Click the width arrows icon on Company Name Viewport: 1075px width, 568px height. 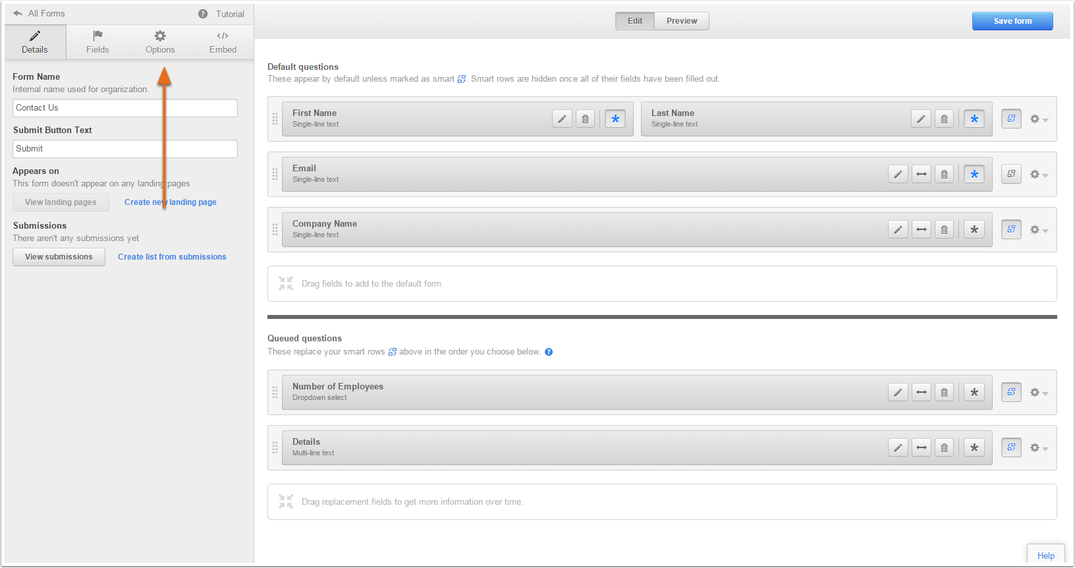click(922, 229)
